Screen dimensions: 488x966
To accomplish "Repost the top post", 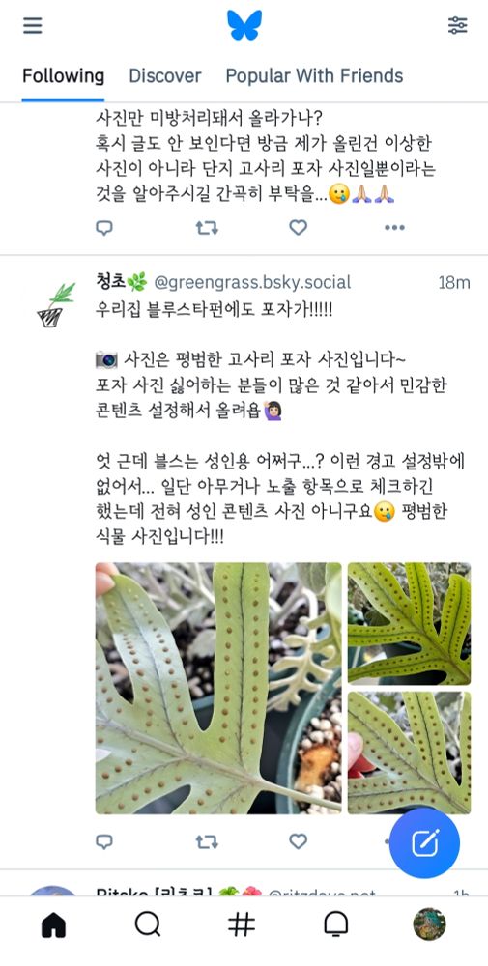I will [207, 228].
